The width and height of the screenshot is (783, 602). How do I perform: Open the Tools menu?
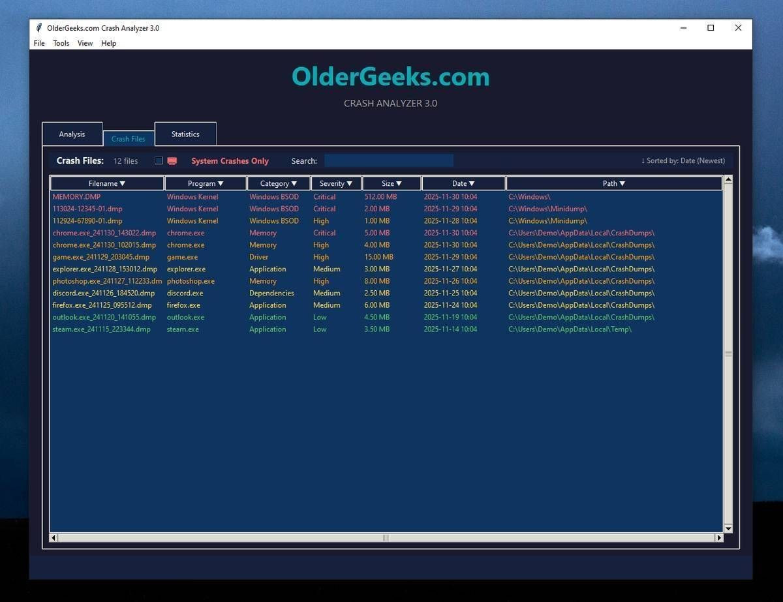click(61, 43)
